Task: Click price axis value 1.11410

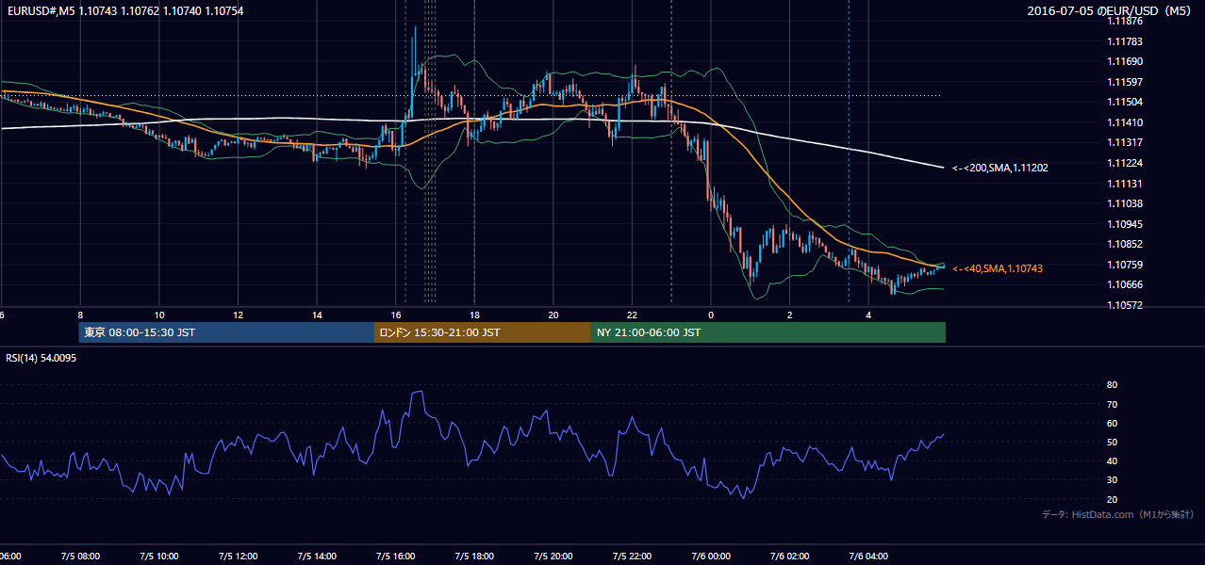Action: point(1127,122)
